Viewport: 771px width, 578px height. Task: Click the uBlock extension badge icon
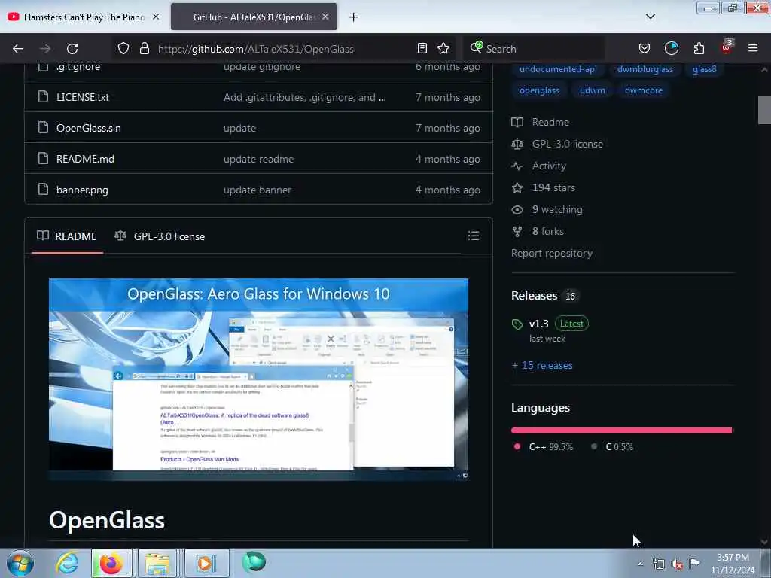(727, 47)
